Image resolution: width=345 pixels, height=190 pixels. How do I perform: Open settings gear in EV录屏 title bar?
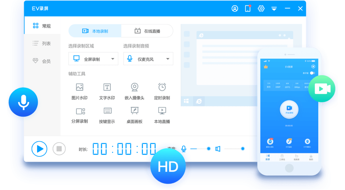point(261,8)
